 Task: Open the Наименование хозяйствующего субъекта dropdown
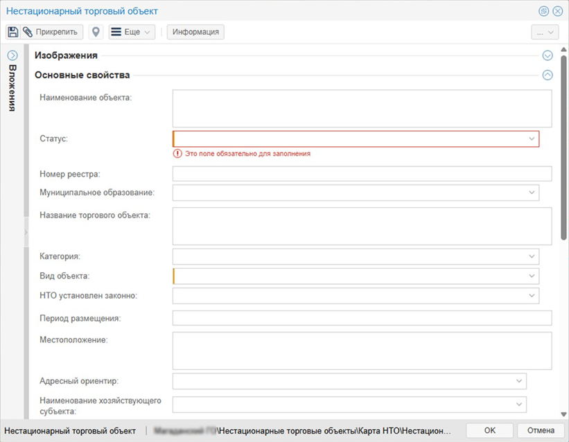click(x=519, y=405)
